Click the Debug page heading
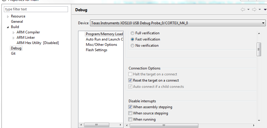 point(81,10)
